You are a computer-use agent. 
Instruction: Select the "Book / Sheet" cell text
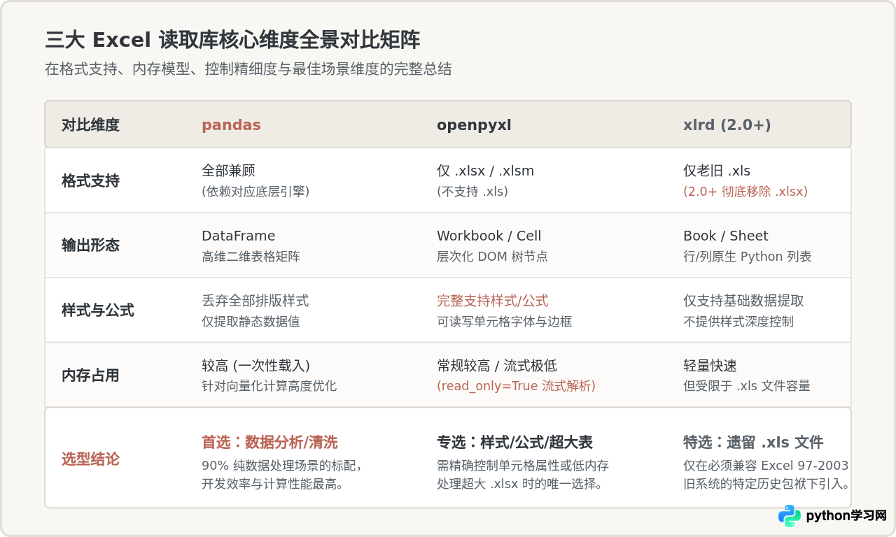click(x=725, y=236)
